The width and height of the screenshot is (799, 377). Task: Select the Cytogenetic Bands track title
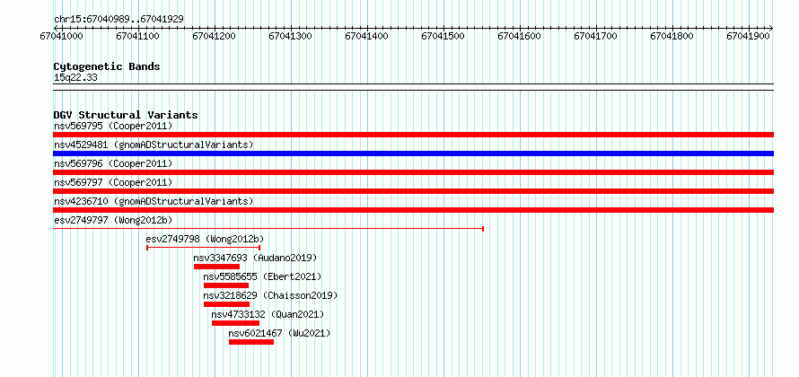coord(107,66)
